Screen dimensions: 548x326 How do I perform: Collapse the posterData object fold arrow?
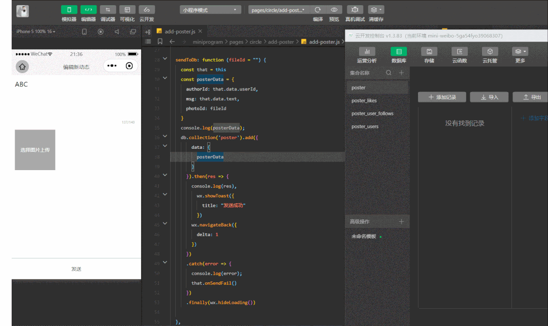click(x=165, y=78)
